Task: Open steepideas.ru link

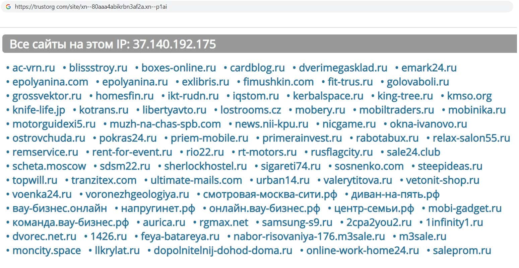Action: pos(450,166)
